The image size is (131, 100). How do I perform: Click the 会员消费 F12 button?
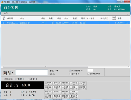pyautogui.click(x=65, y=88)
